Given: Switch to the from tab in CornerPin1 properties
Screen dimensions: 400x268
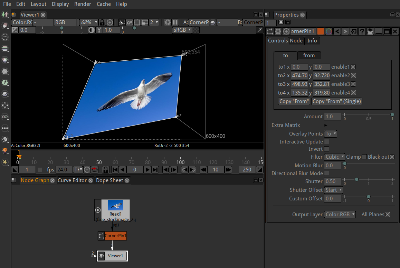Looking at the screenshot, I should [x=309, y=55].
